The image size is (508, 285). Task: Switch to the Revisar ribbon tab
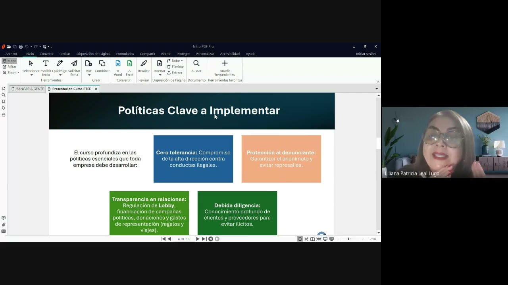point(65,54)
